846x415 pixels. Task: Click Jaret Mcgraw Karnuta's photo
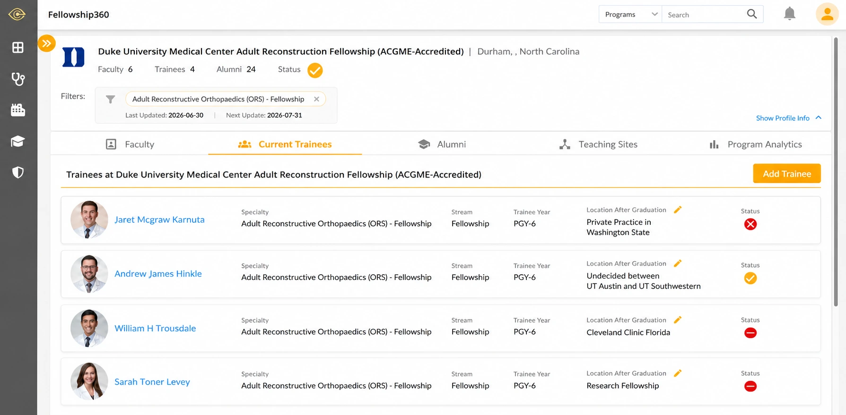pos(89,220)
